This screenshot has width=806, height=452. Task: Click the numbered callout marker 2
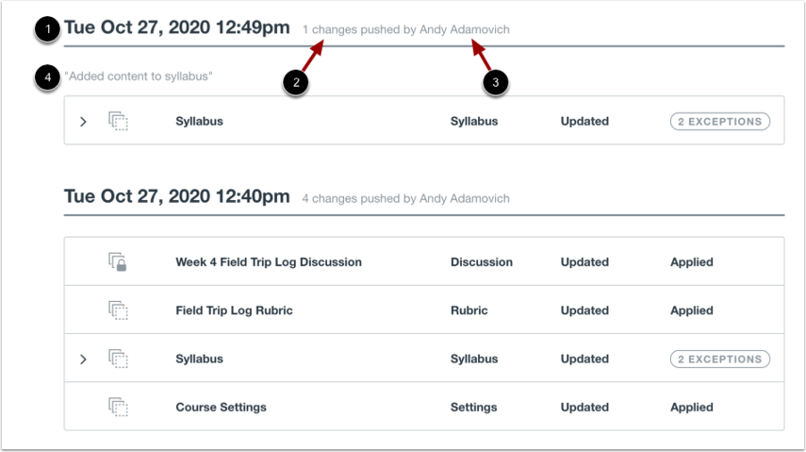pos(296,82)
